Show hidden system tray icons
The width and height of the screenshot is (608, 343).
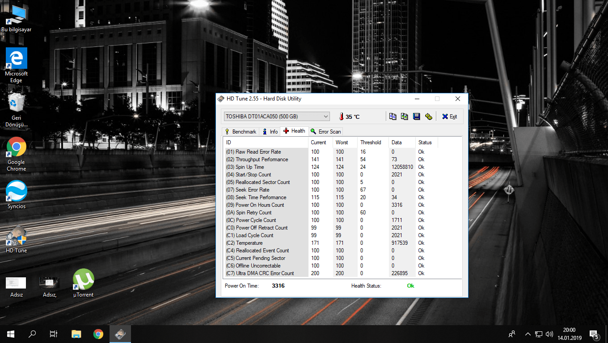click(528, 334)
